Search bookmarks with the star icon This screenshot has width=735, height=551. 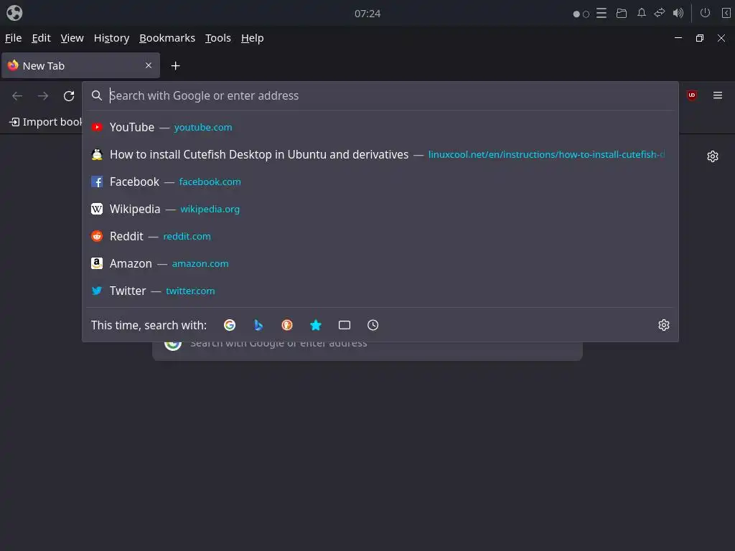316,325
